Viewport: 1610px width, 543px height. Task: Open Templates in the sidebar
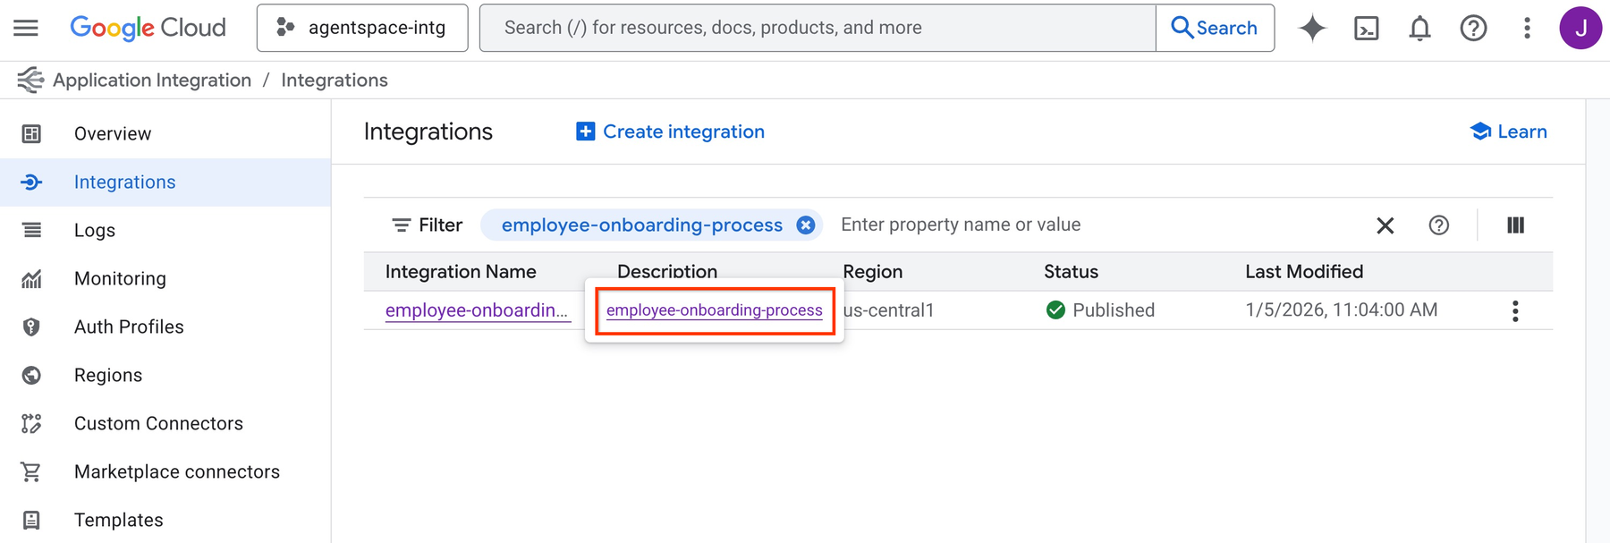pos(165,520)
